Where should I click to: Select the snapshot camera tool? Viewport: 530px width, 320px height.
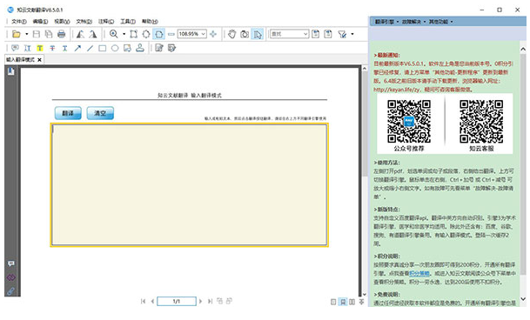(x=245, y=34)
